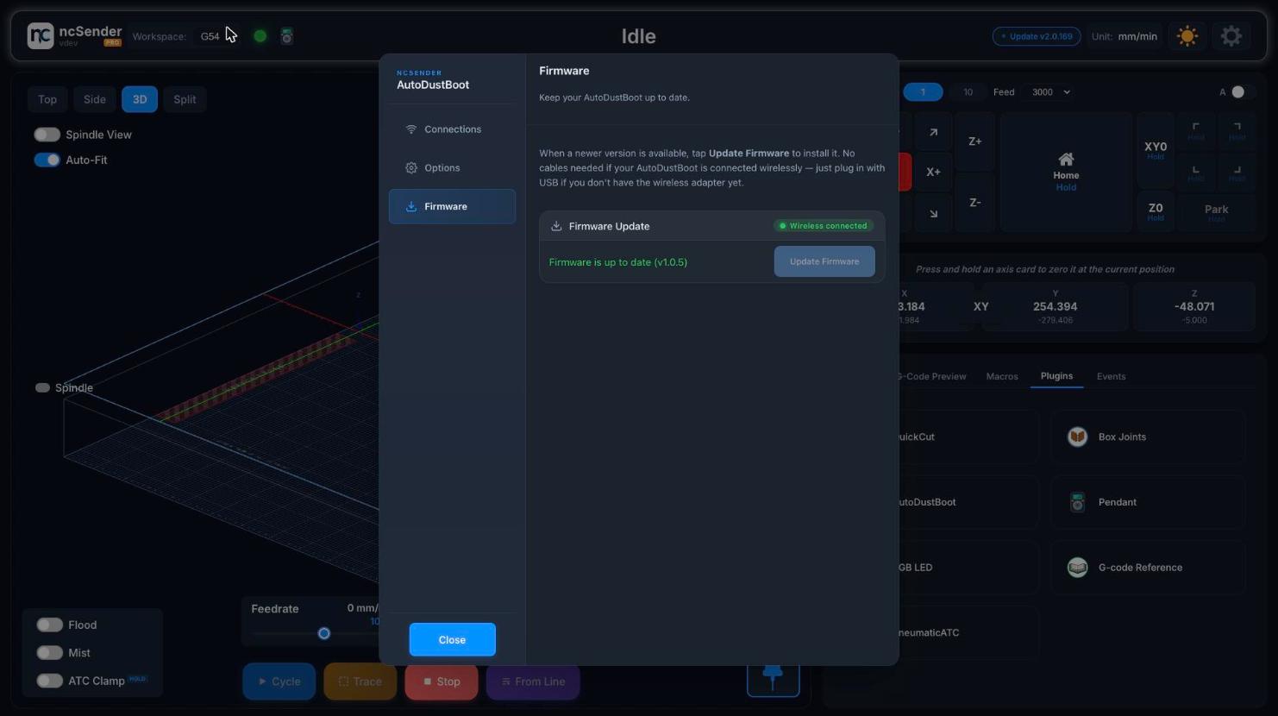
Task: Switch to 3D view
Action: [x=140, y=99]
